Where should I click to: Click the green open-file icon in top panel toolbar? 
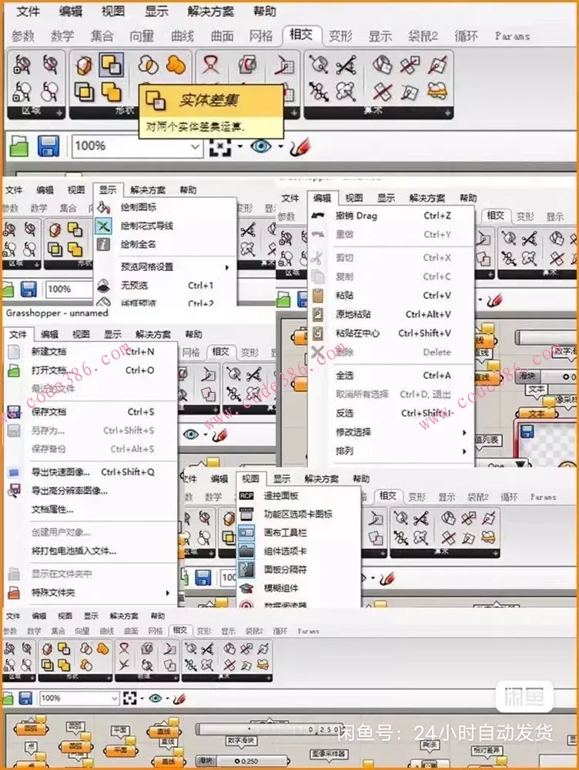[18, 146]
